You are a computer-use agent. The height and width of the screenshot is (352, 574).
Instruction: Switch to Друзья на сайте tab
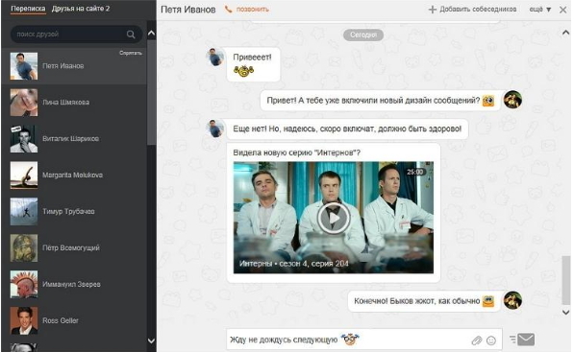[81, 9]
